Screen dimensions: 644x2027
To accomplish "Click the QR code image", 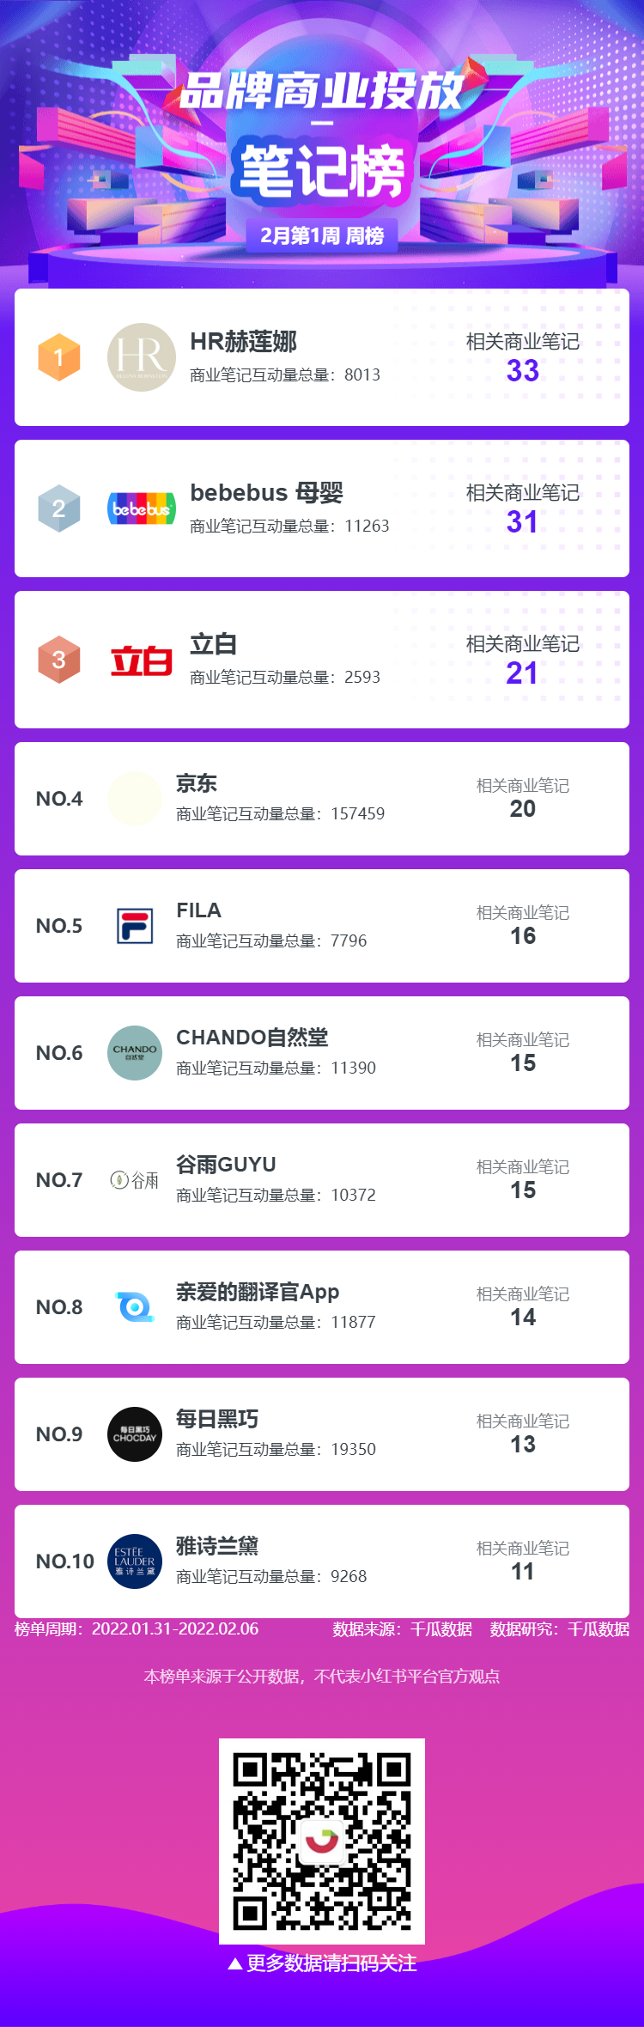I will coord(322,1841).
